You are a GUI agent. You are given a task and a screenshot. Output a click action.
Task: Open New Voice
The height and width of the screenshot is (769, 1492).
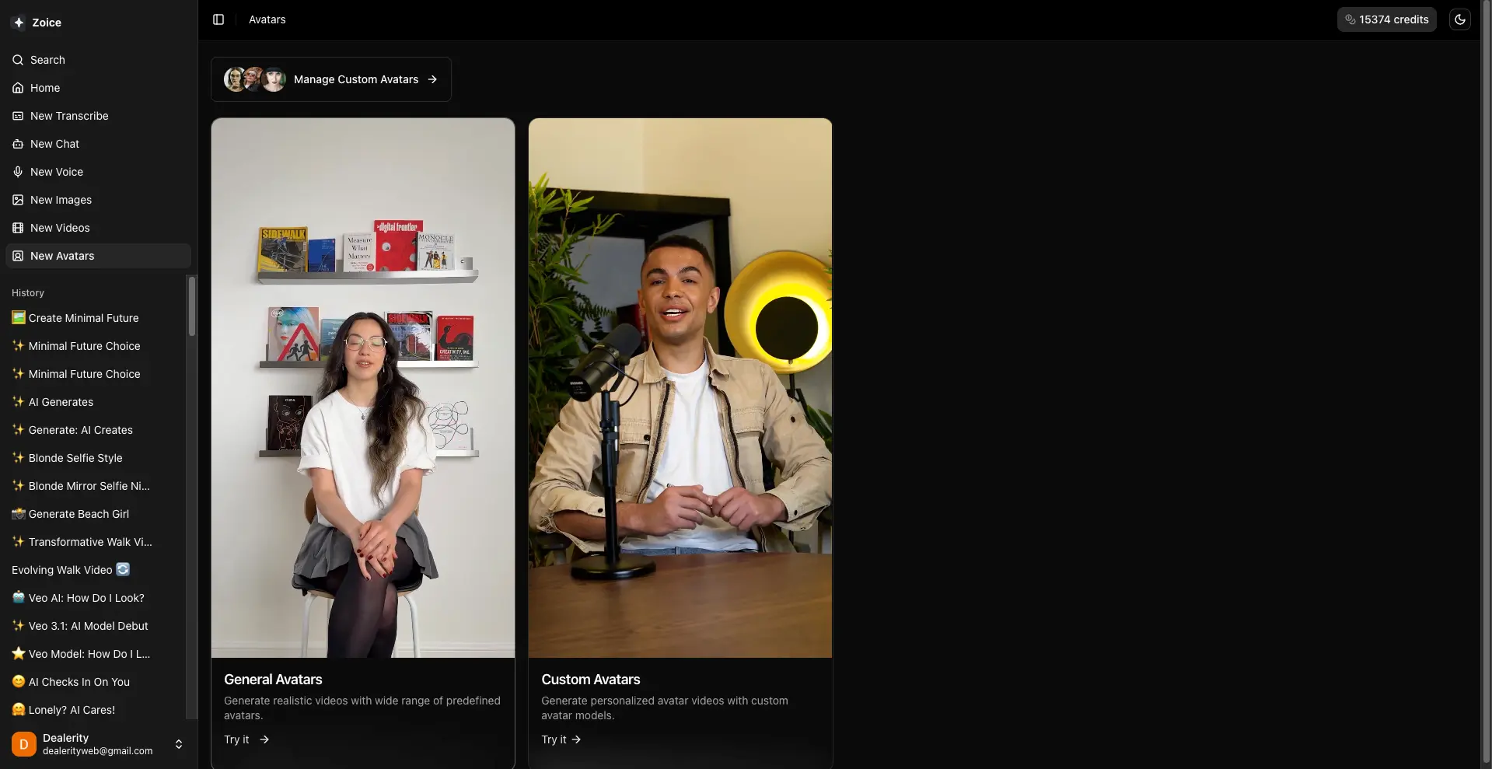pyautogui.click(x=98, y=172)
